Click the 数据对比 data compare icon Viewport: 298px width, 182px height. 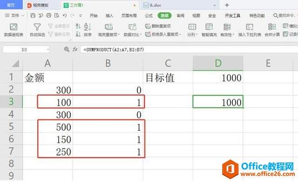pyautogui.click(x=132, y=27)
